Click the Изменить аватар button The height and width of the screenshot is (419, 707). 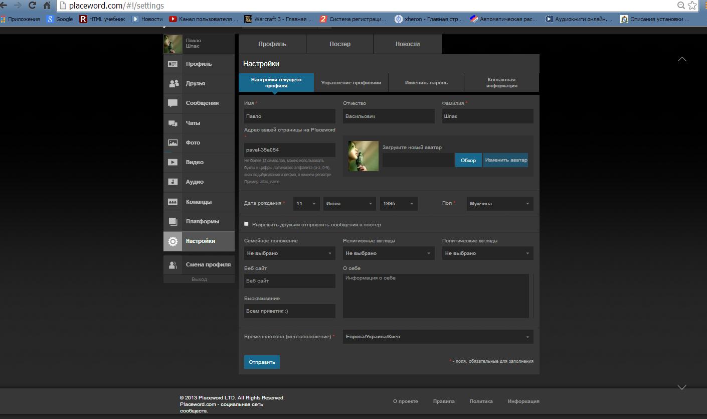pyautogui.click(x=506, y=160)
